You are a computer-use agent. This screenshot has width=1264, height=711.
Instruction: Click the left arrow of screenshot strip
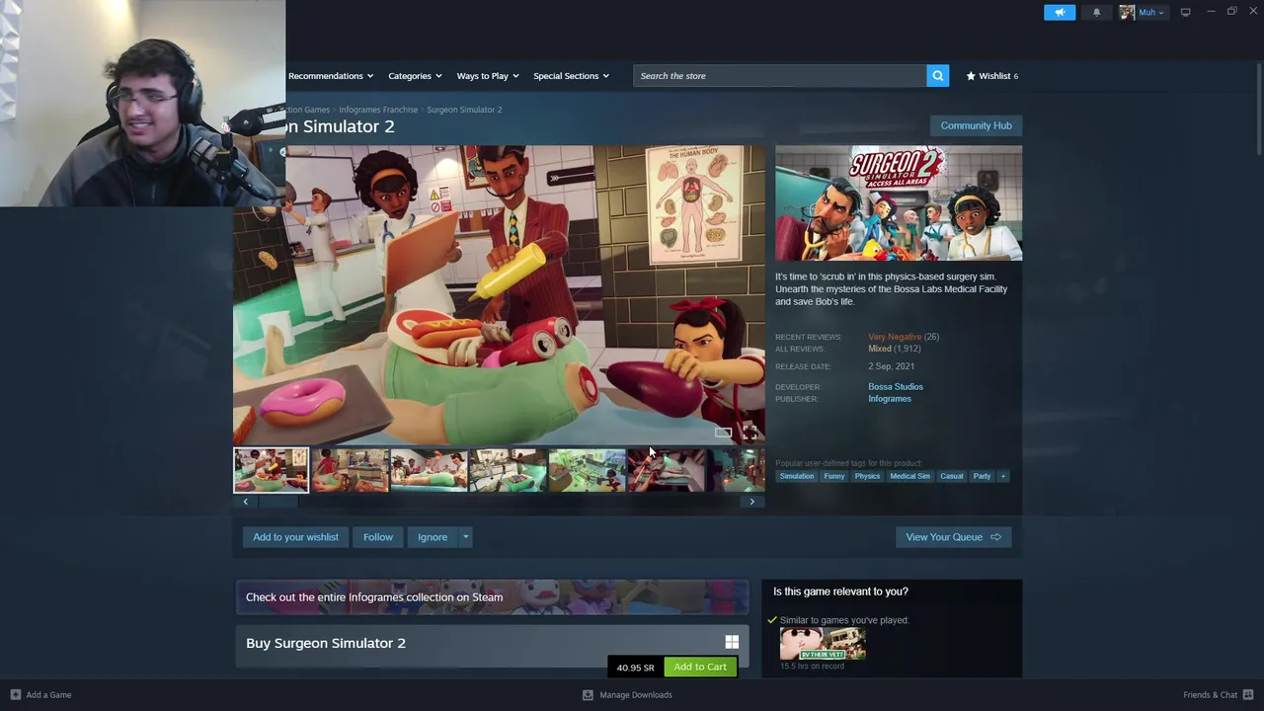click(246, 502)
